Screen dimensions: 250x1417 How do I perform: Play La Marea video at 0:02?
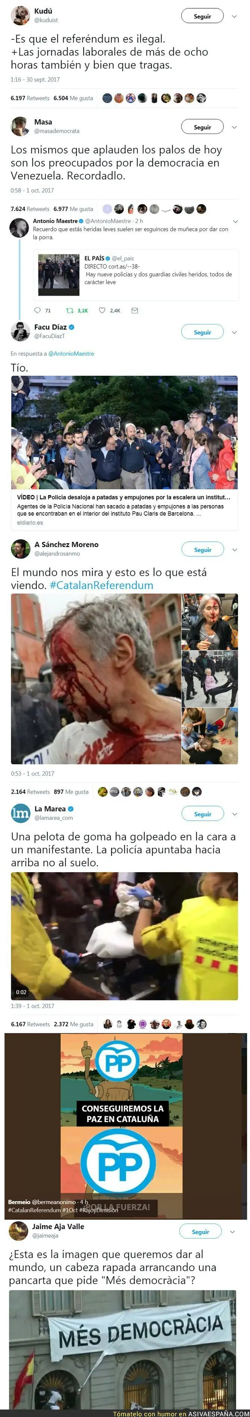pos(125,936)
